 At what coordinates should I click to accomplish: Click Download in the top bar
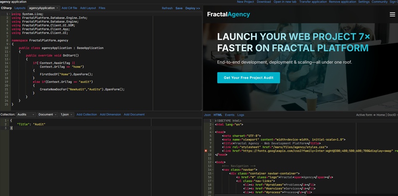point(264,2)
